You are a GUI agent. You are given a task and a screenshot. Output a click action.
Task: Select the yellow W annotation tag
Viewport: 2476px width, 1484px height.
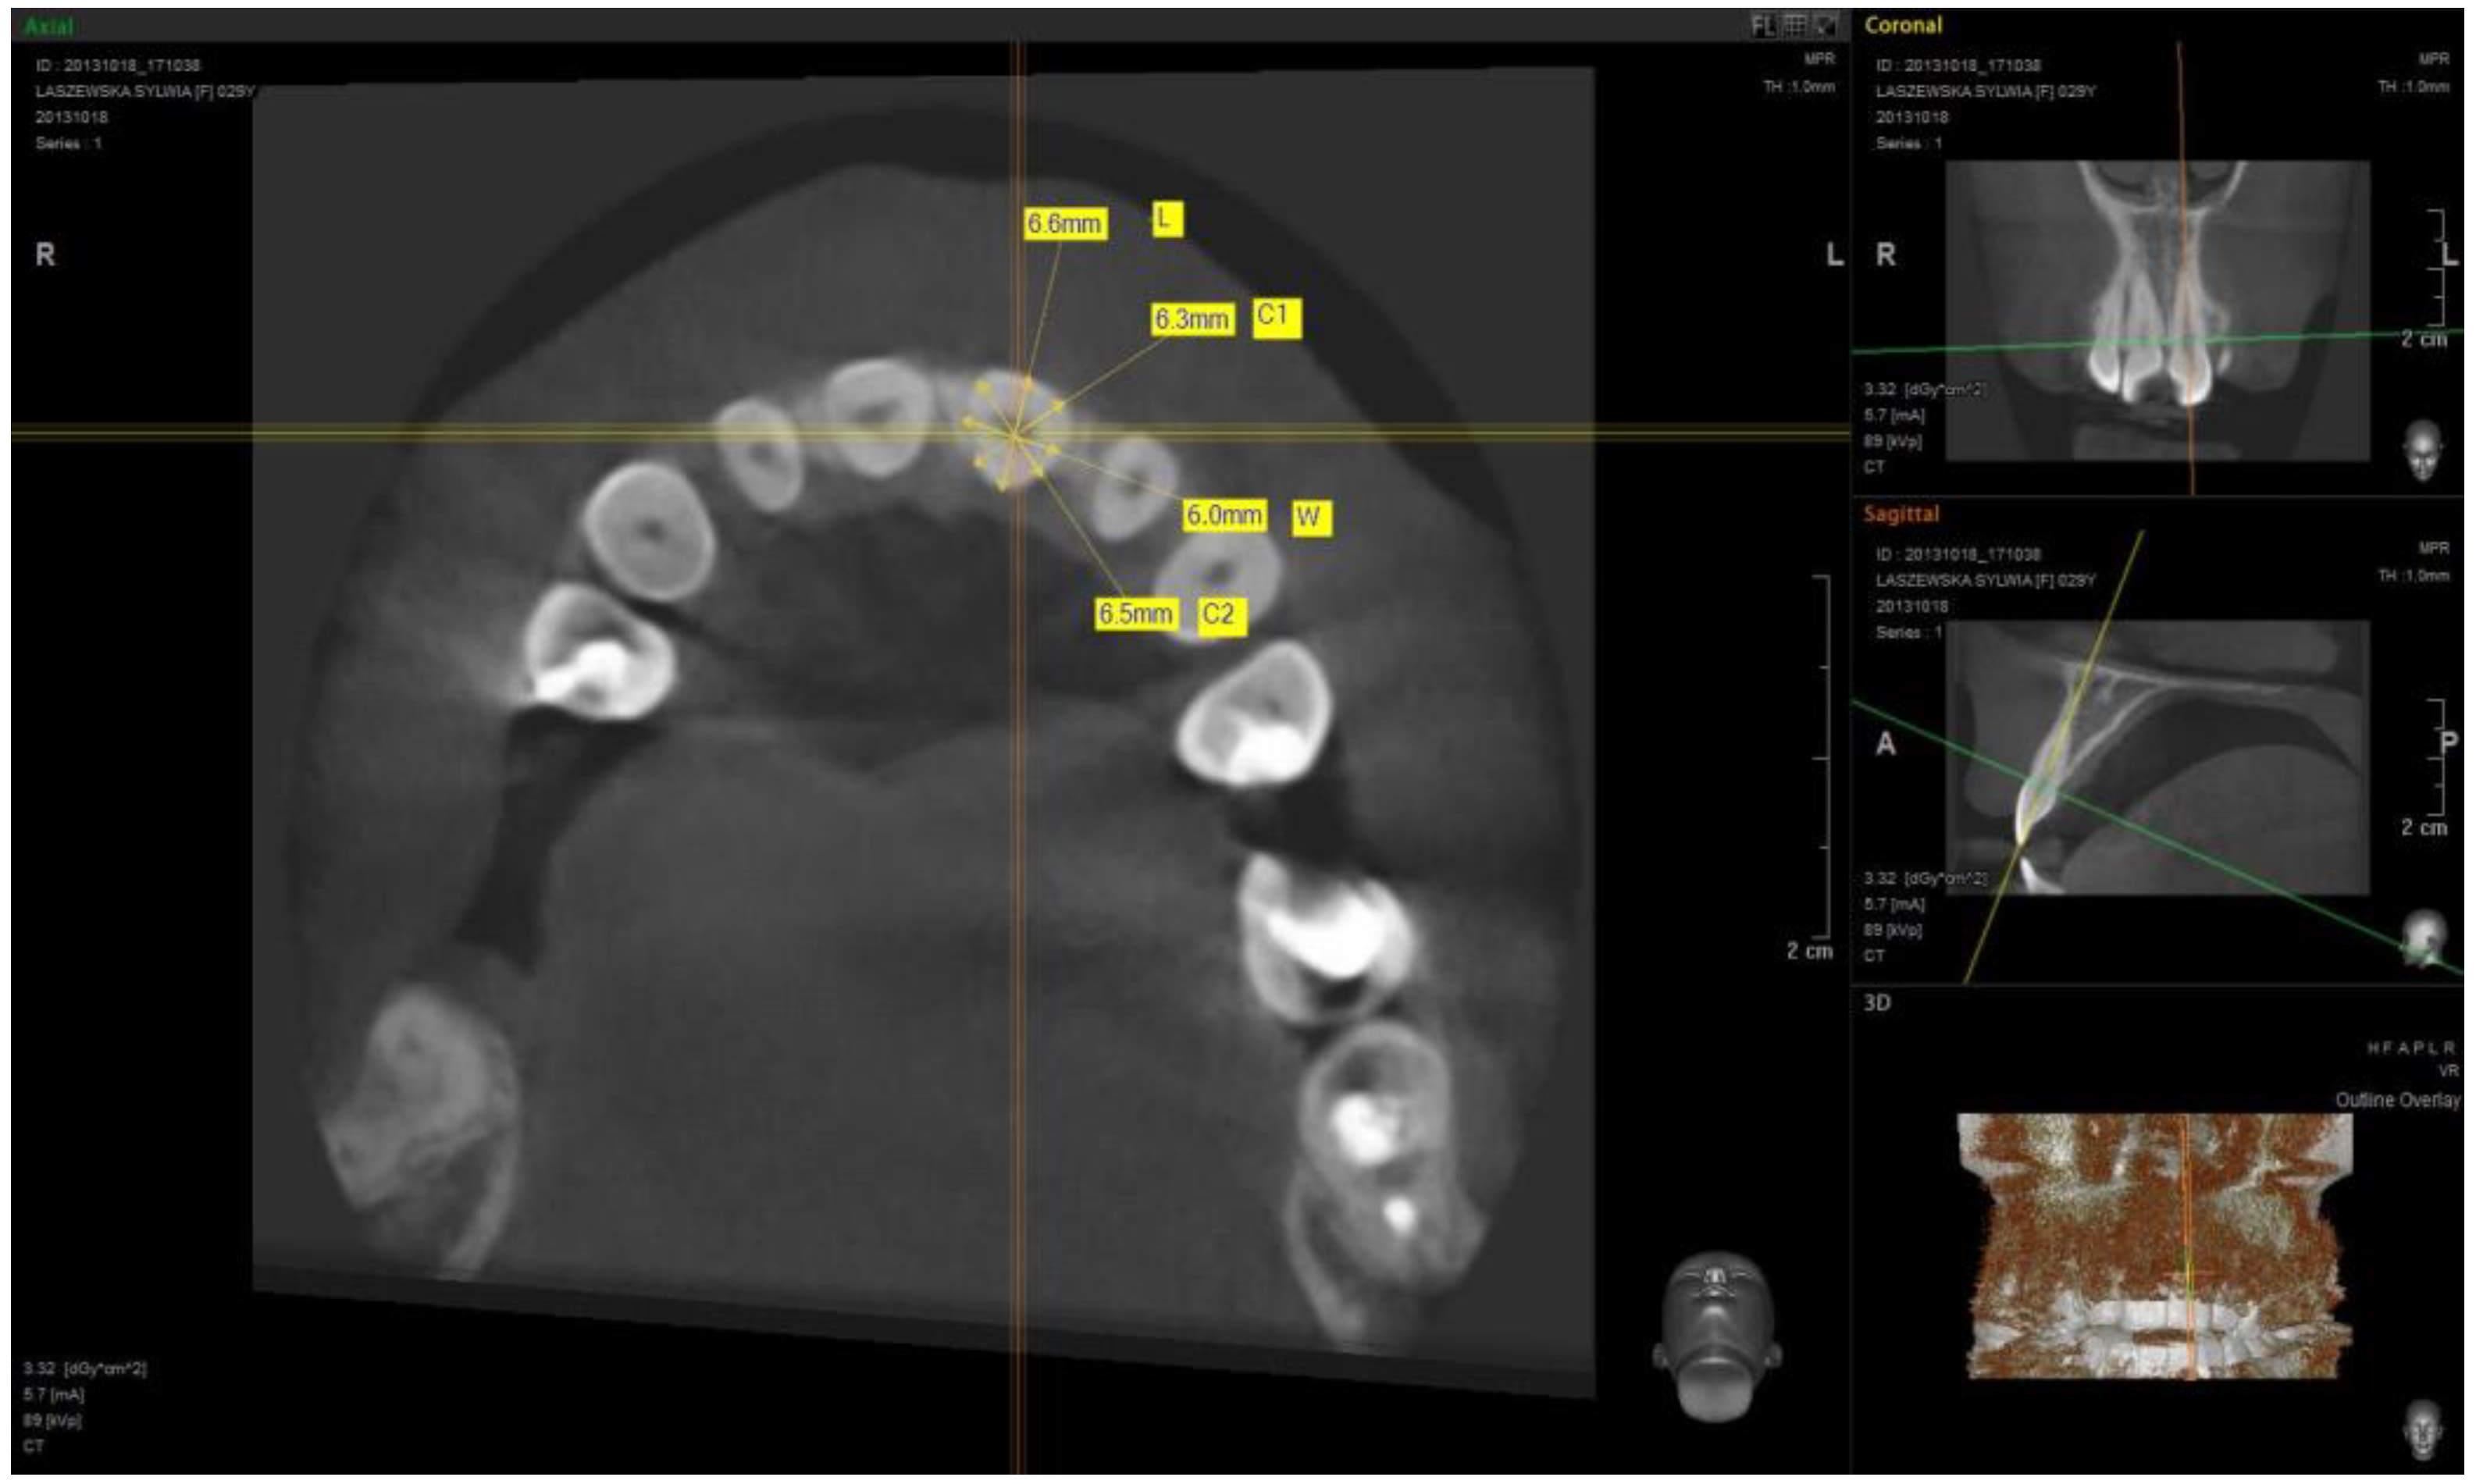coord(1310,517)
